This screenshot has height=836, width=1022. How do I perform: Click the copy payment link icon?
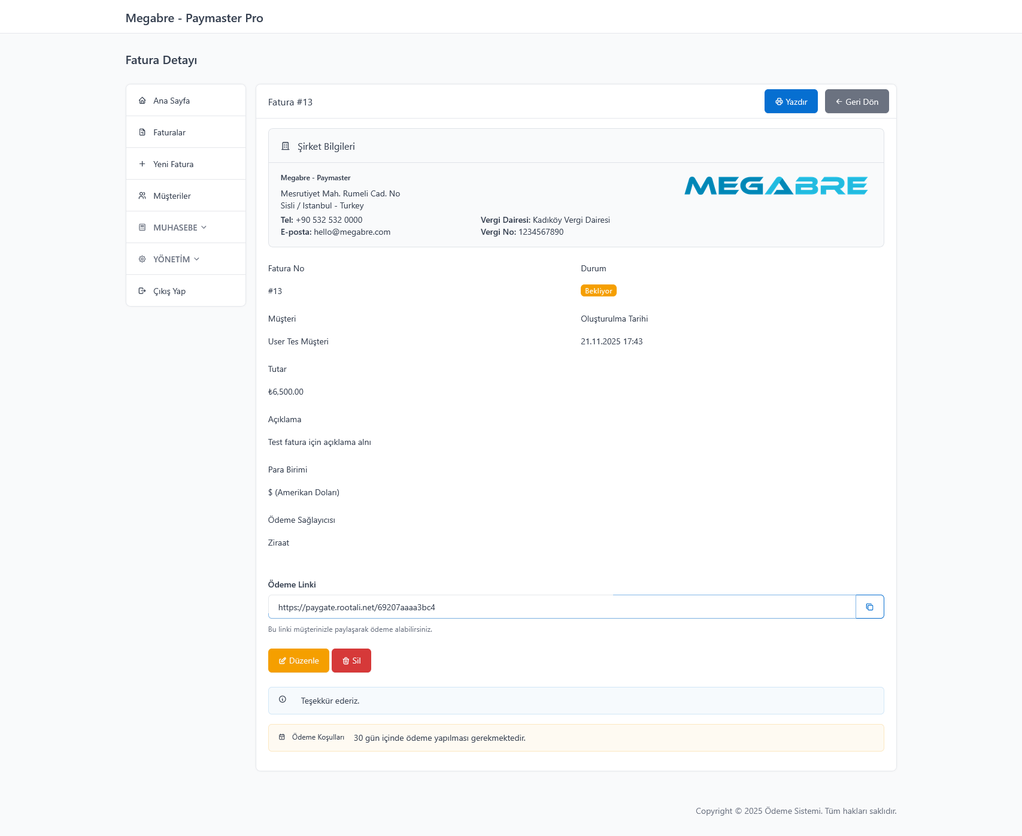point(869,607)
